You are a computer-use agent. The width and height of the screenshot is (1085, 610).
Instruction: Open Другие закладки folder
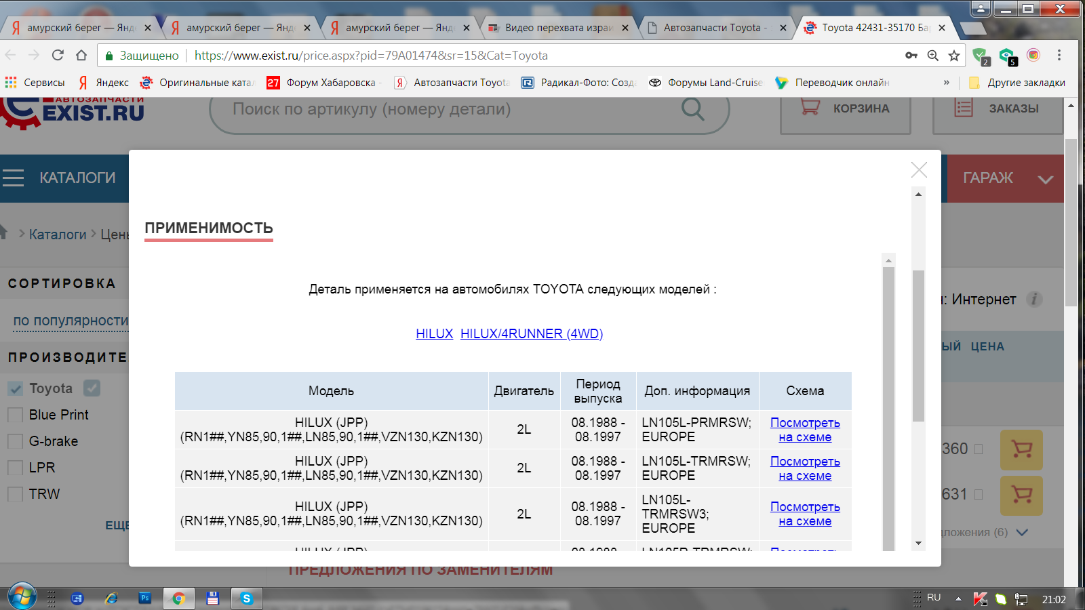point(1017,83)
